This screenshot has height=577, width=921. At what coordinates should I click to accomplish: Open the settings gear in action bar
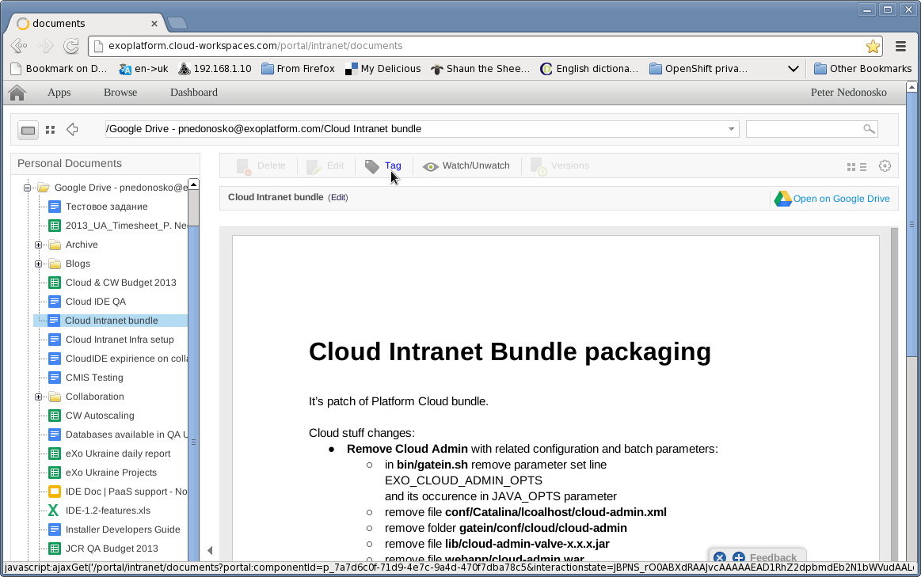click(x=885, y=166)
